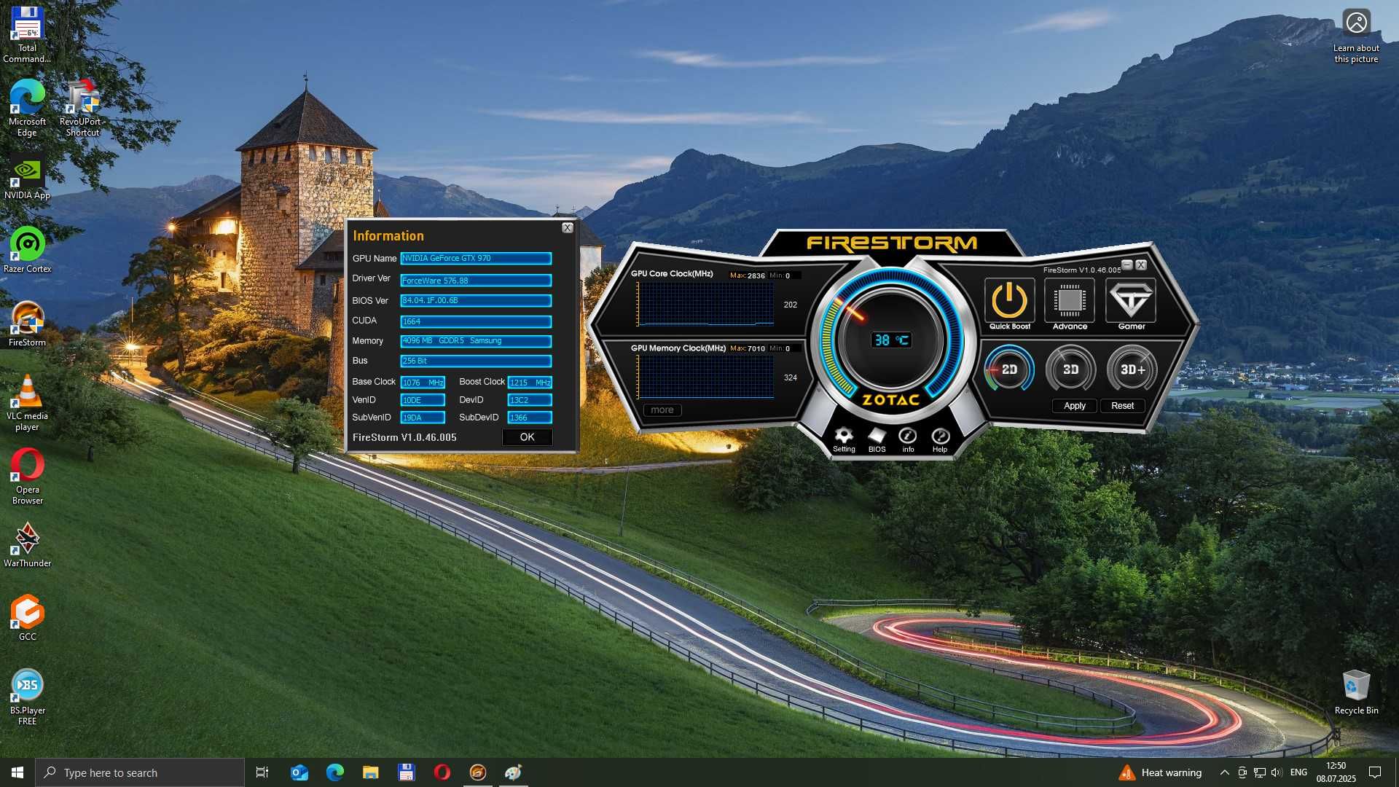The height and width of the screenshot is (787, 1399).
Task: Open the Help icon in FireStorm
Action: click(940, 439)
